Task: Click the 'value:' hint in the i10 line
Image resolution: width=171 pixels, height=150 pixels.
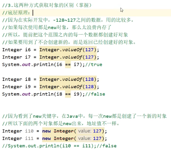Action: point(85,131)
